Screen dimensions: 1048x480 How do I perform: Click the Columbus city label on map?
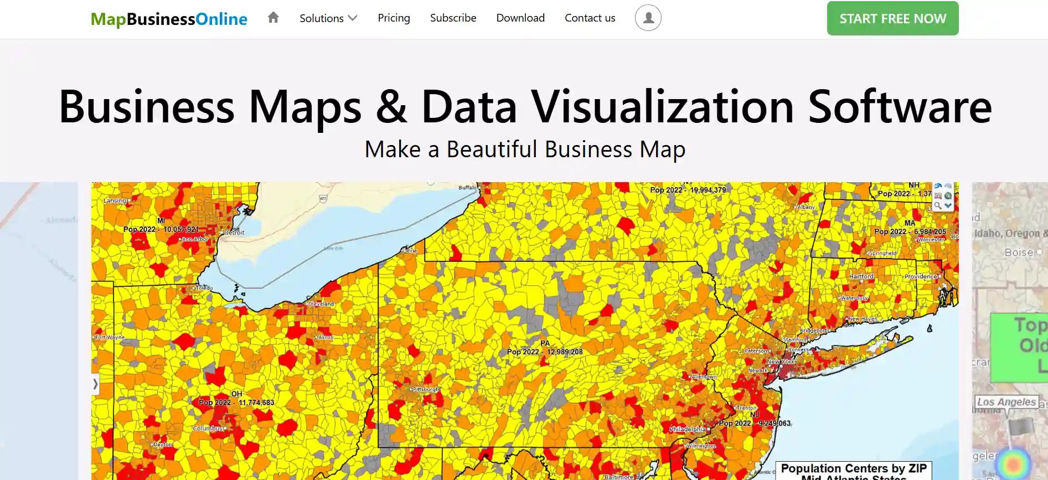208,429
